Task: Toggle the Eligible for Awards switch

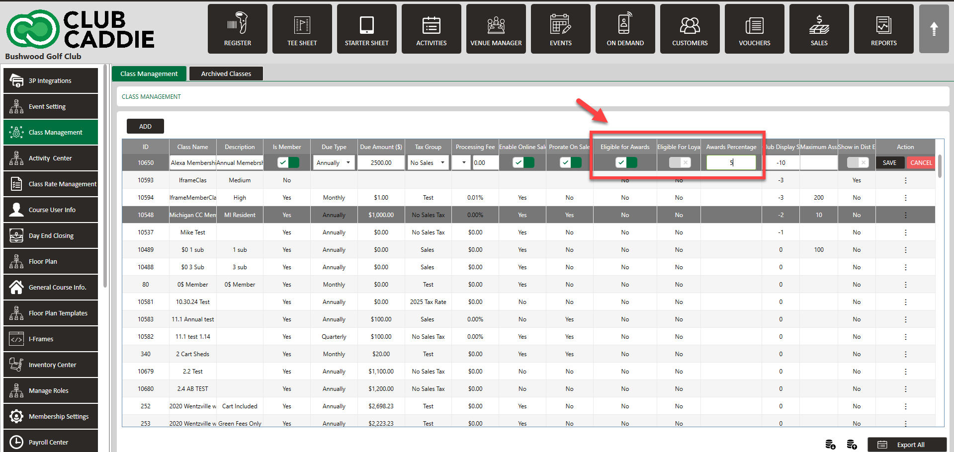Action: pos(625,162)
